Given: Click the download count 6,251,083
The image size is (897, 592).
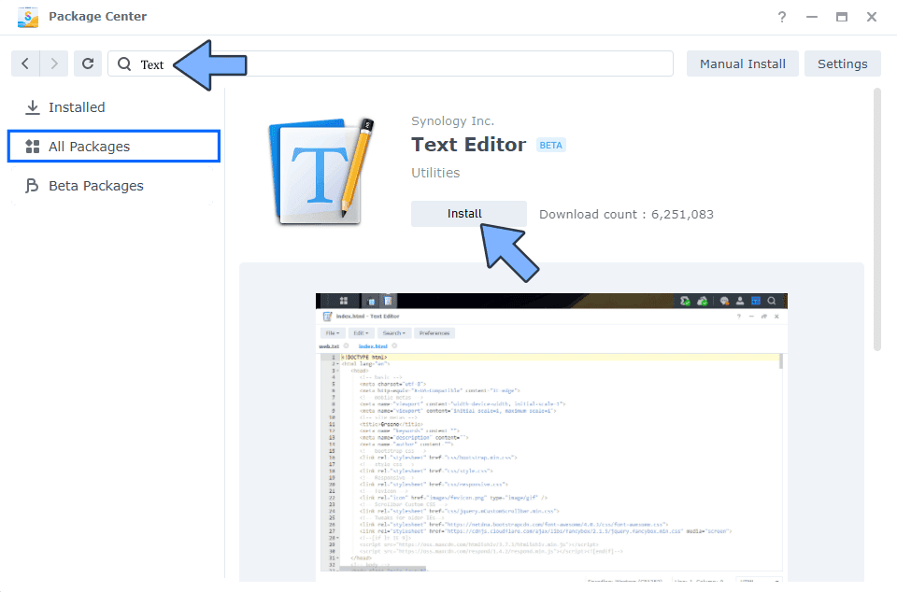Looking at the screenshot, I should tap(682, 214).
